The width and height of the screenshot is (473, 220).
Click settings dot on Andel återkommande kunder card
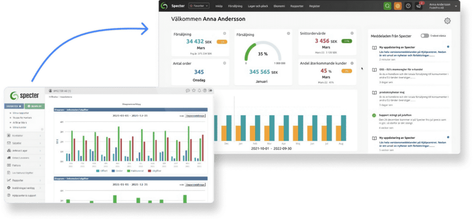[x=352, y=63]
